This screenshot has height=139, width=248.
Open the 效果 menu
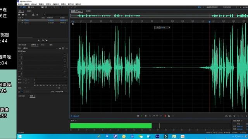(48, 4)
